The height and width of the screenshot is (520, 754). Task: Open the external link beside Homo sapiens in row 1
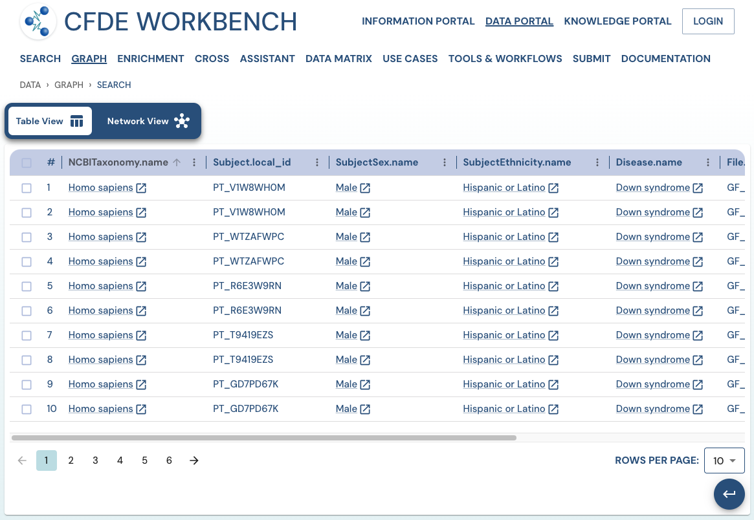141,188
